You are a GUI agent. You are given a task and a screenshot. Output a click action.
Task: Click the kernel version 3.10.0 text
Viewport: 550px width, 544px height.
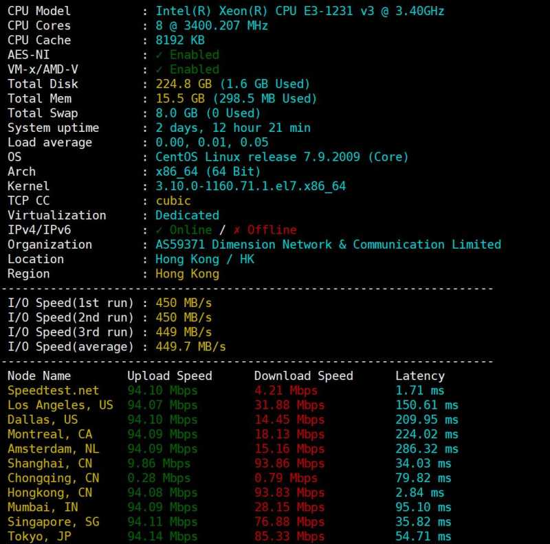pyautogui.click(x=251, y=186)
